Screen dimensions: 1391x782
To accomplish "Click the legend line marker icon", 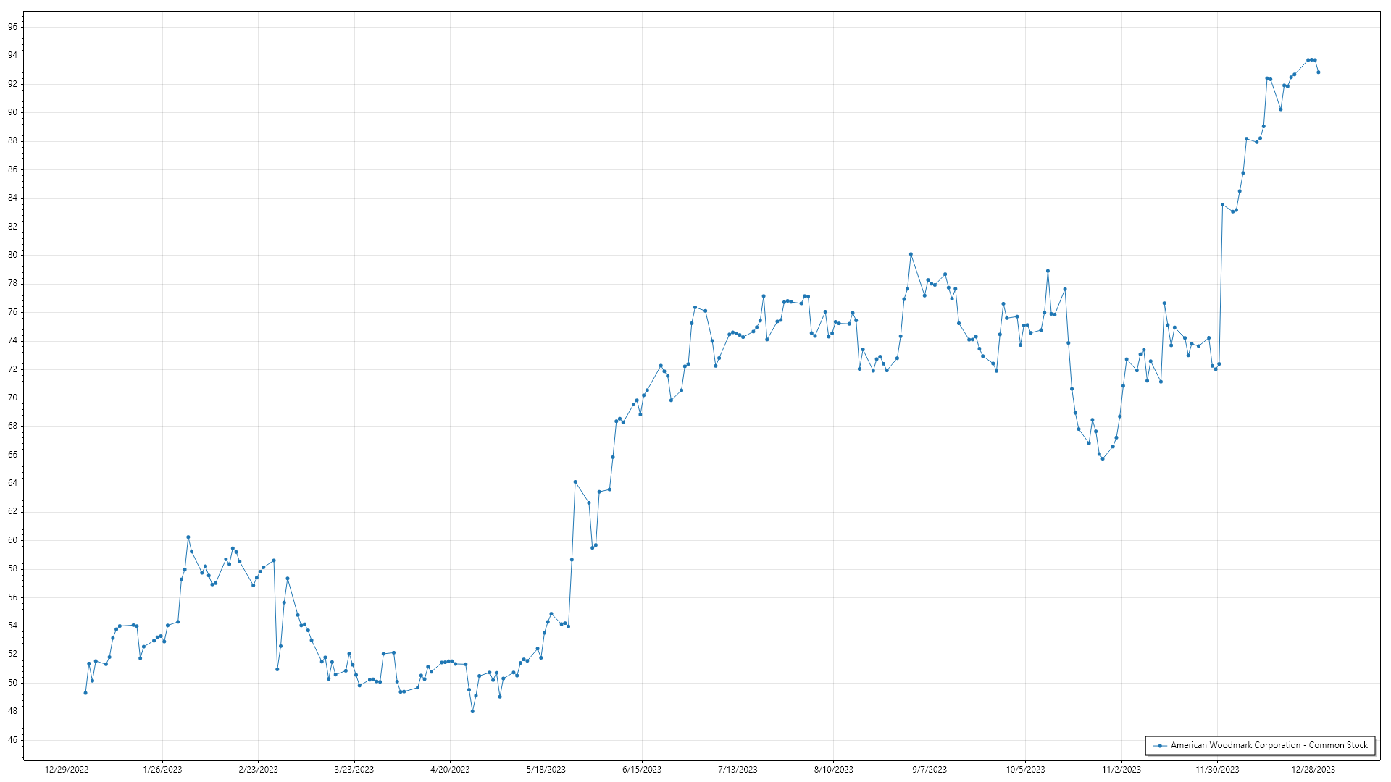I will pos(1159,745).
